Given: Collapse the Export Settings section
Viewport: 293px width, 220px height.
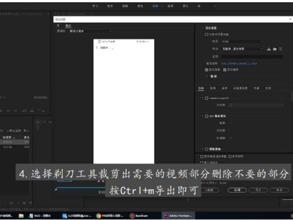Looking at the screenshot, I should tap(202, 28).
